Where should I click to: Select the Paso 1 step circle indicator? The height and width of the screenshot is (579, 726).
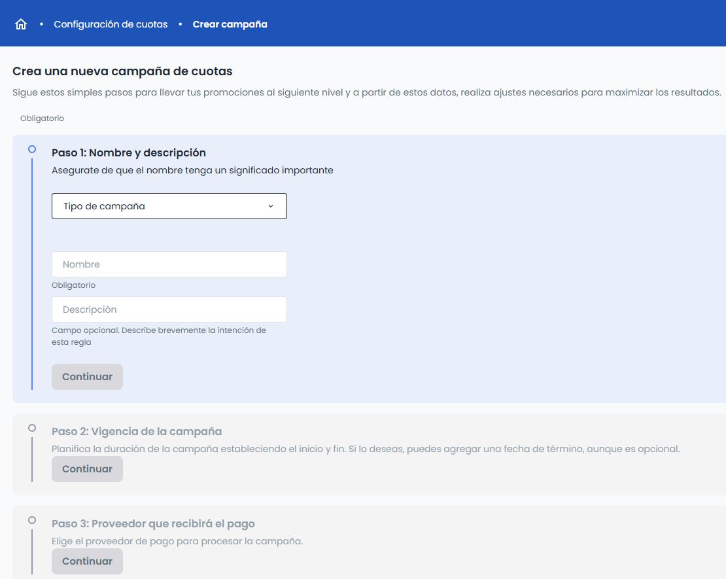point(32,149)
